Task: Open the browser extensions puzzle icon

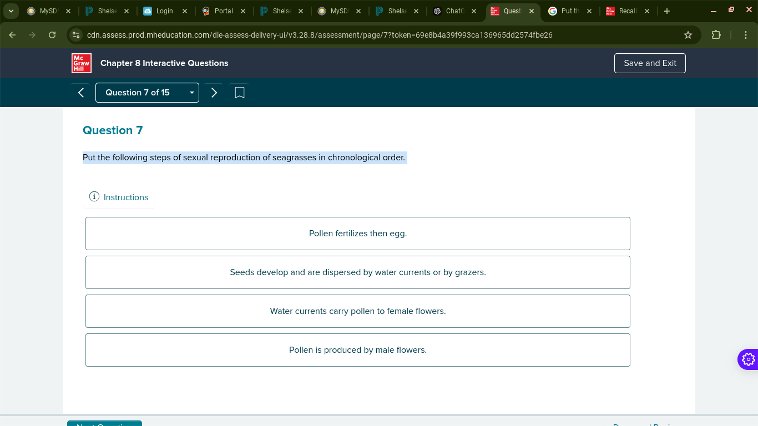Action: [716, 35]
